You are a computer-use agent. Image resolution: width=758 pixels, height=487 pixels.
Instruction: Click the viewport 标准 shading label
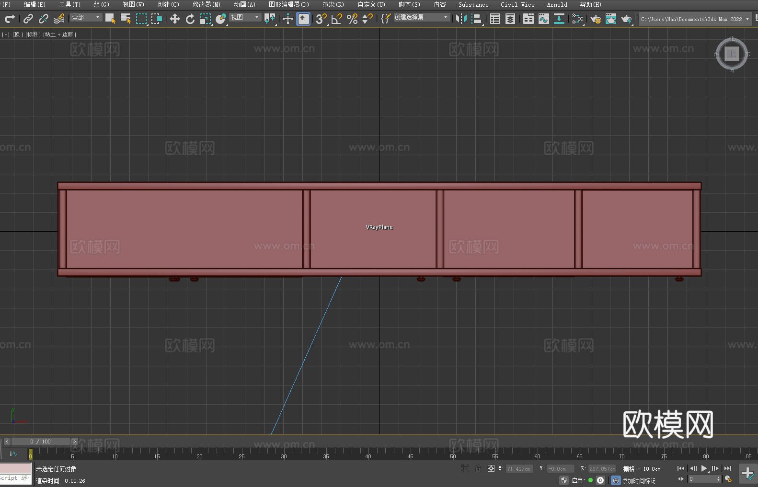[33, 34]
